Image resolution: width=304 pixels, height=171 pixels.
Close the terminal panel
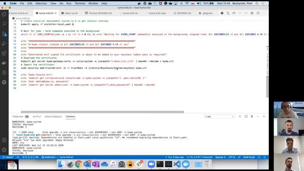point(264,116)
